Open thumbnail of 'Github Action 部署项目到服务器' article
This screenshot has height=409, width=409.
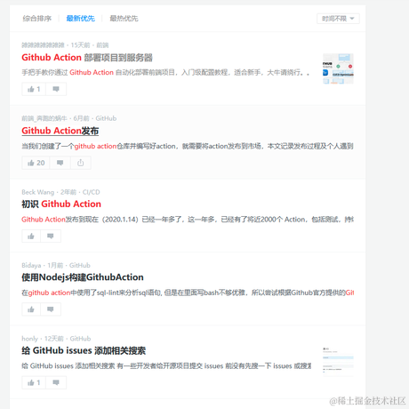coord(338,68)
